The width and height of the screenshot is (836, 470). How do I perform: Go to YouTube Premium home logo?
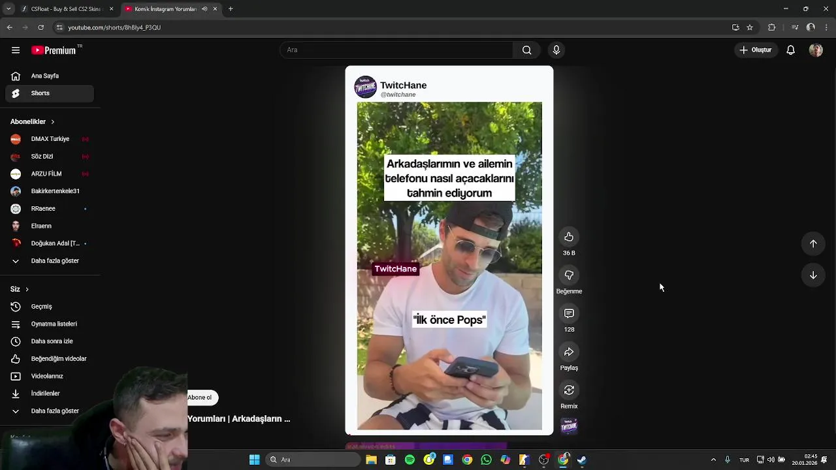(x=54, y=50)
